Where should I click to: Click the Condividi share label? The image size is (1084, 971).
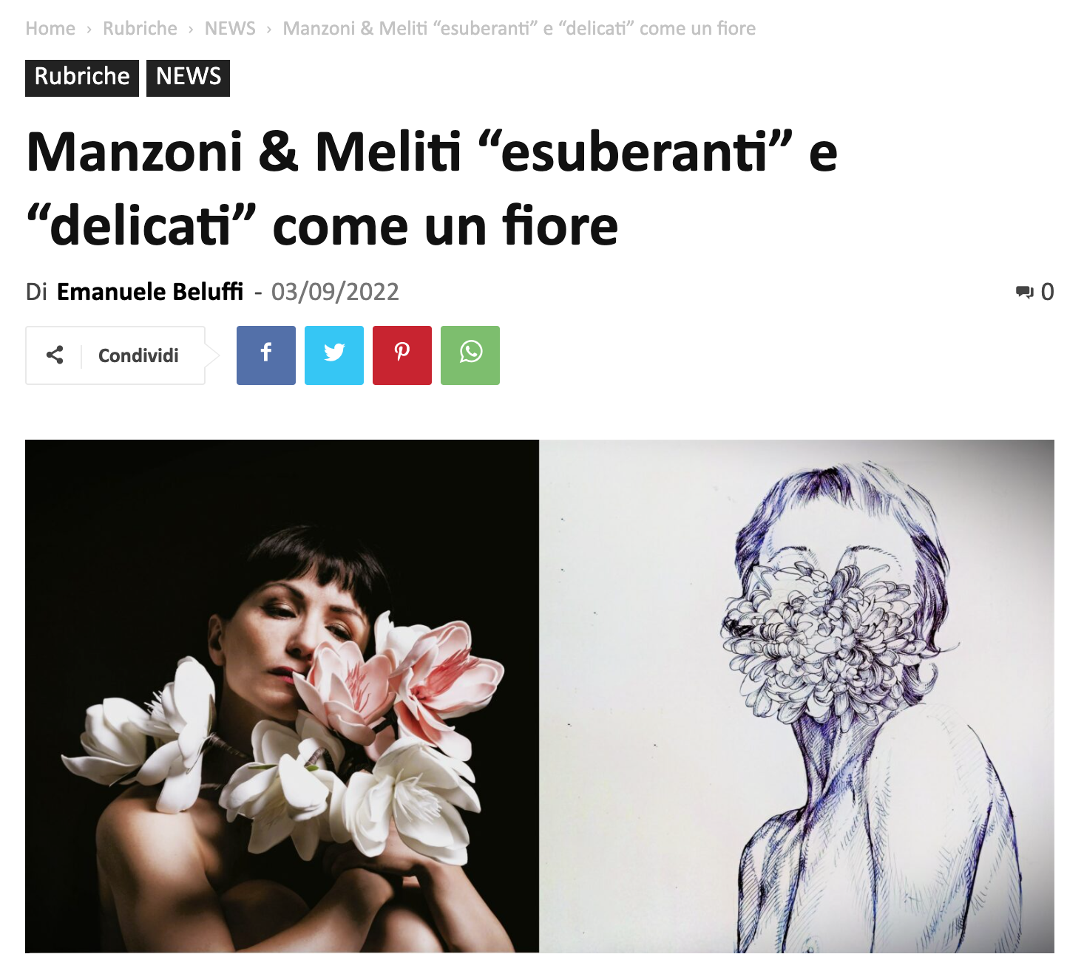tap(138, 355)
